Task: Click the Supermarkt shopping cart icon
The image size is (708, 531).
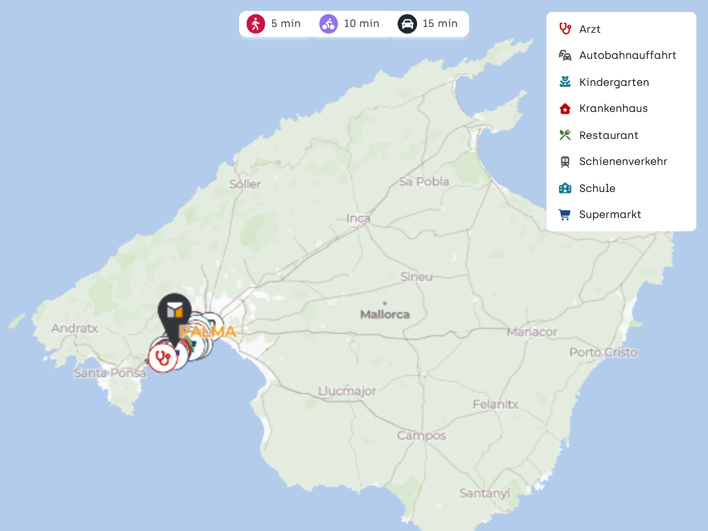Action: [x=565, y=215]
